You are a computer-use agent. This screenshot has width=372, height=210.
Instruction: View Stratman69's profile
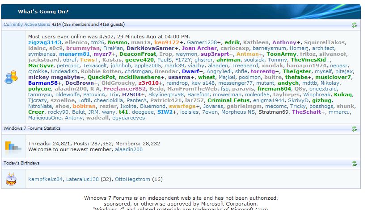(273, 112)
